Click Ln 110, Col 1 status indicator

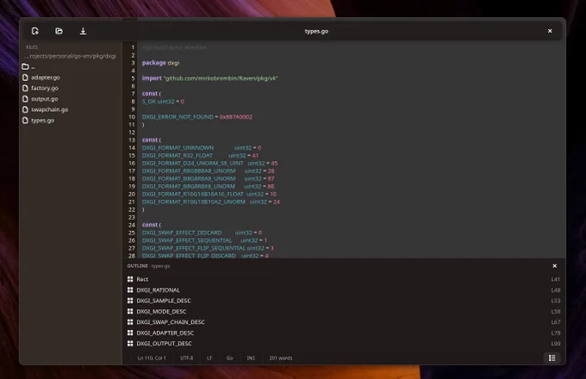[152, 358]
